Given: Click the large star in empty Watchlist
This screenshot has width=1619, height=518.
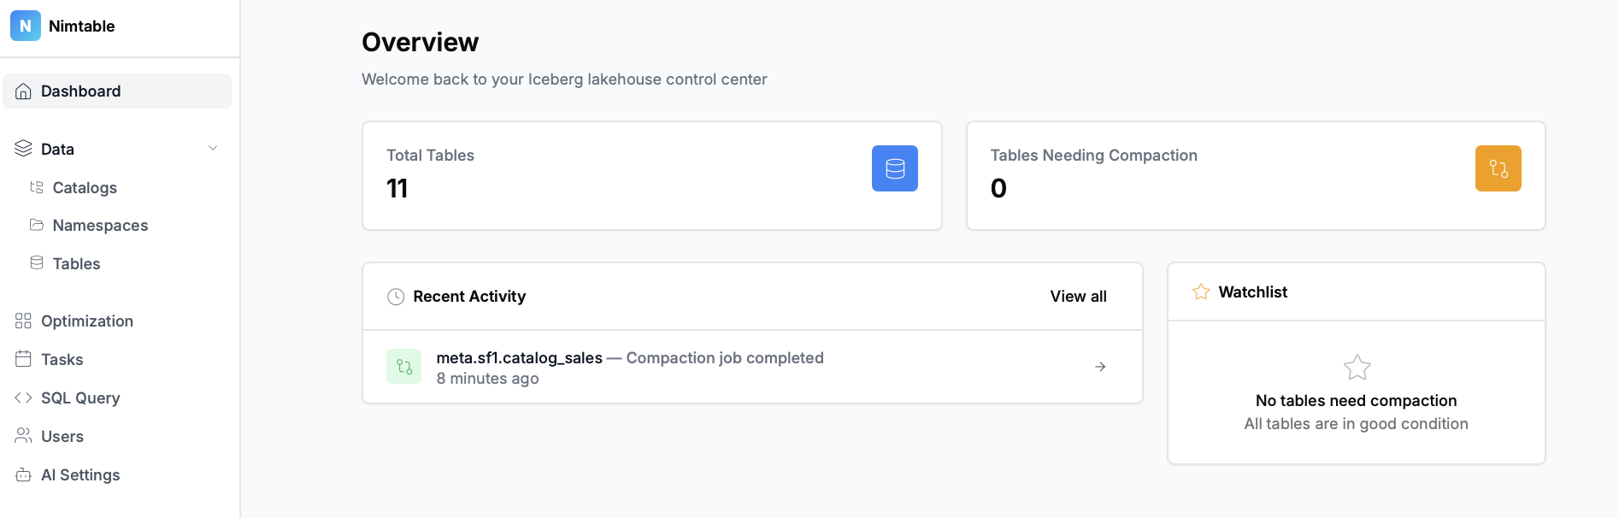Looking at the screenshot, I should point(1357,368).
